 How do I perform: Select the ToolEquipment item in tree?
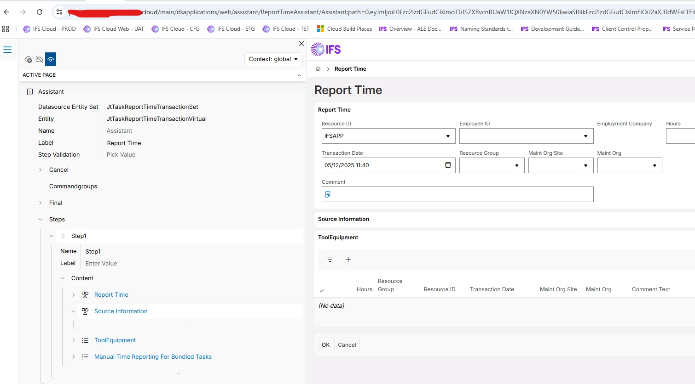(115, 340)
